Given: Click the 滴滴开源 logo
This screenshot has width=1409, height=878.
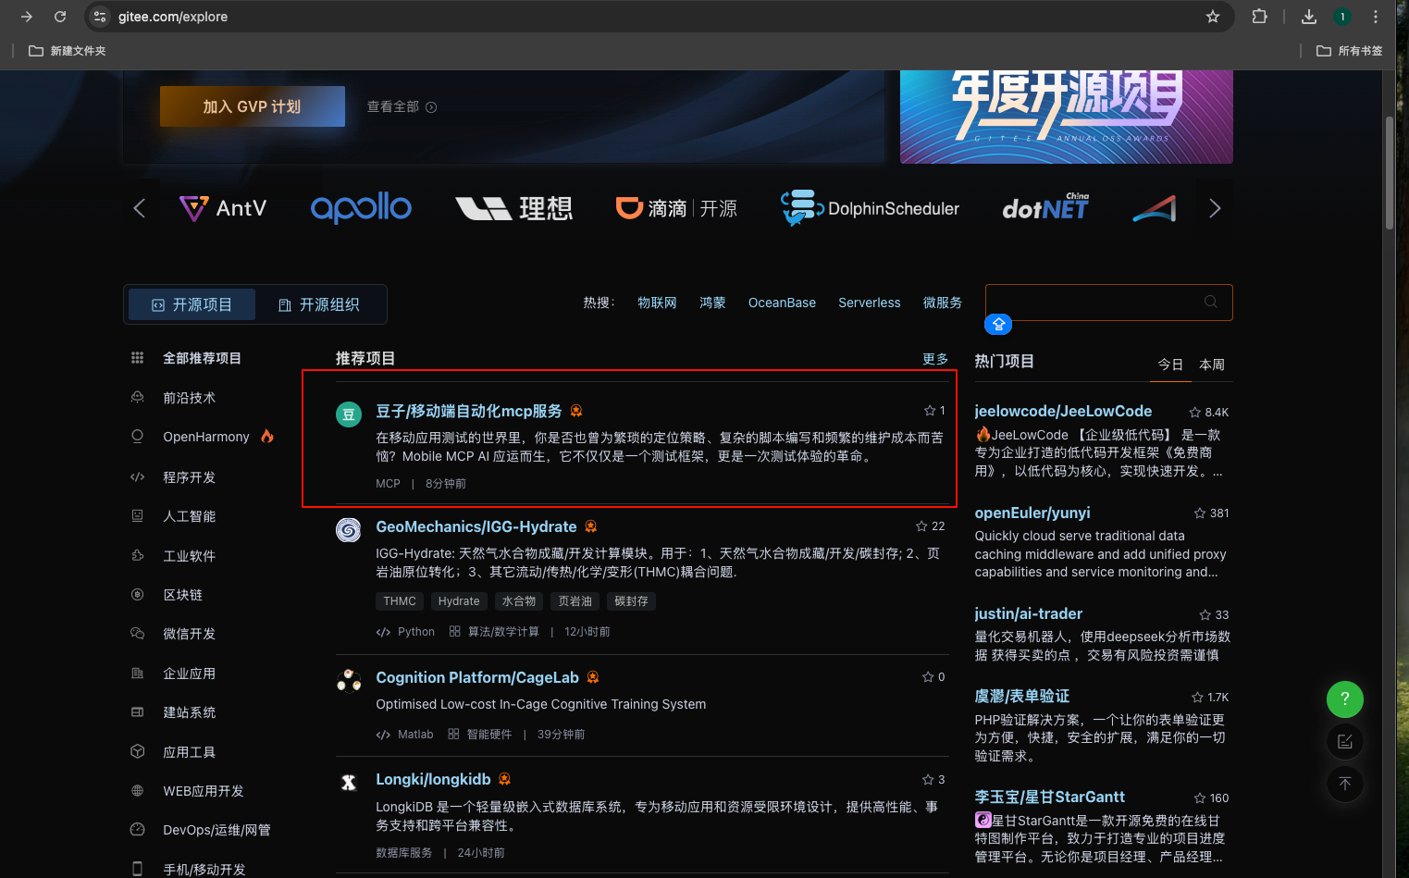Looking at the screenshot, I should coord(676,208).
